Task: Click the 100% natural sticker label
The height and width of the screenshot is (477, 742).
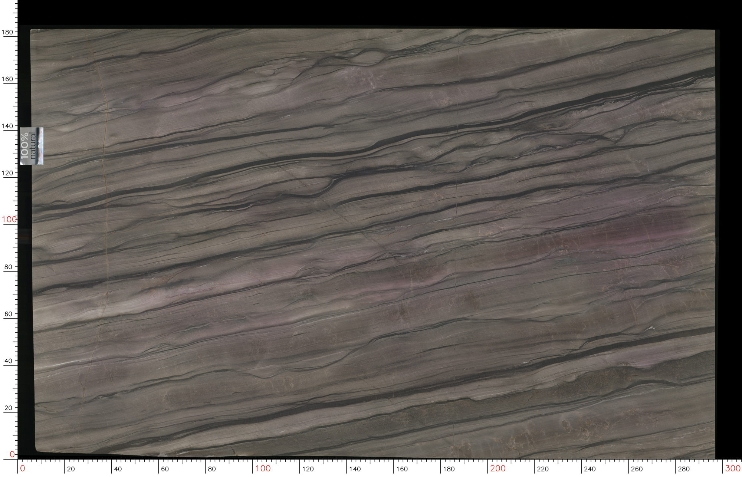Action: (x=32, y=146)
